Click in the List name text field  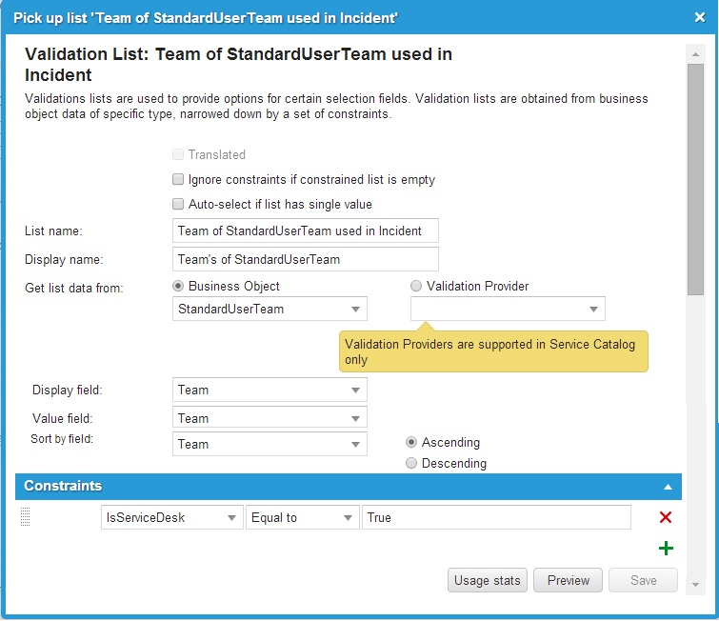[306, 230]
